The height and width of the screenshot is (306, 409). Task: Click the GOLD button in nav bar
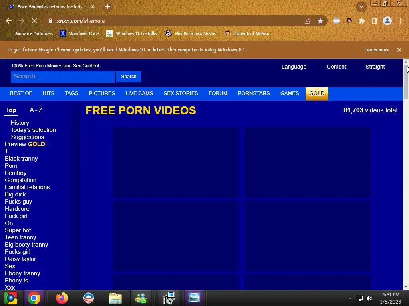[317, 94]
